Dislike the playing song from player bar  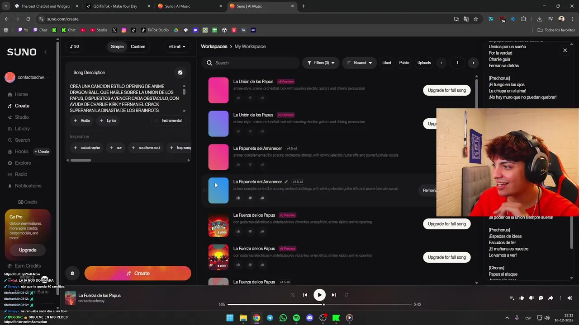pyautogui.click(x=531, y=298)
